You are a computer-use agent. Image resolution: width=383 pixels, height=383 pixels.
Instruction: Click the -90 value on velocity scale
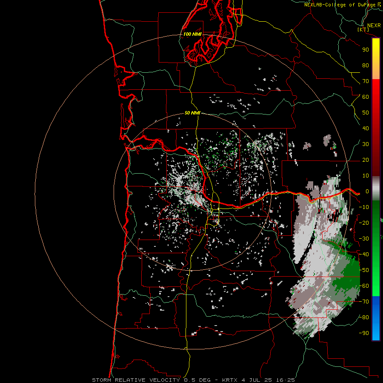(x=364, y=333)
